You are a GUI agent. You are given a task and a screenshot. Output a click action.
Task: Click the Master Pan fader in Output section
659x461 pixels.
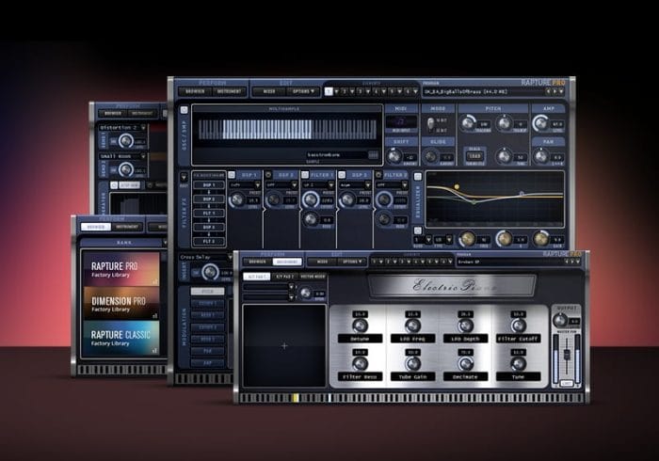(x=567, y=354)
